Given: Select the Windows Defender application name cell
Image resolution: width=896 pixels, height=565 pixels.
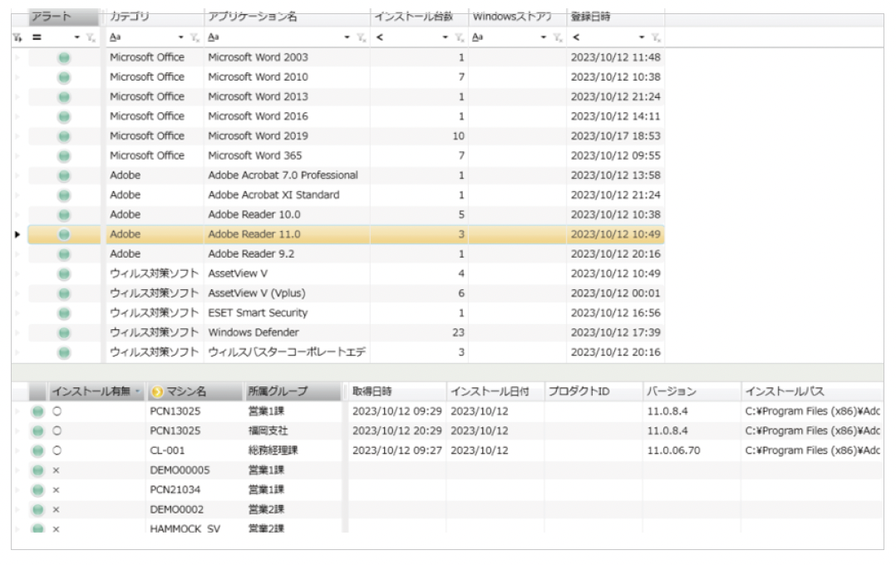Looking at the screenshot, I should point(287,332).
